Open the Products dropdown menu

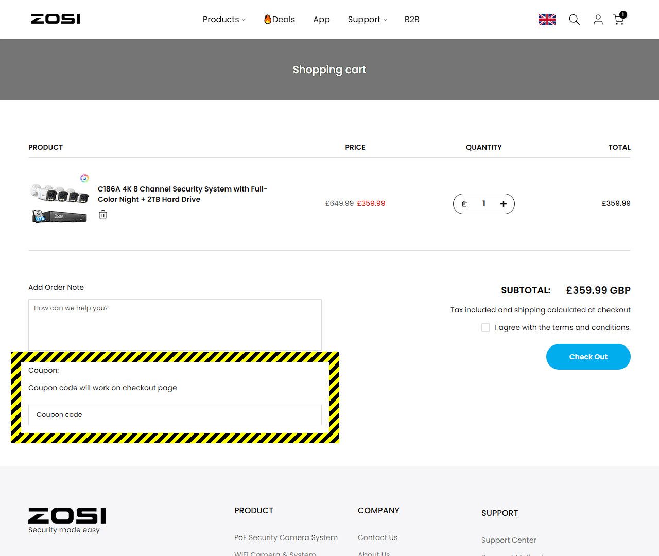(221, 19)
